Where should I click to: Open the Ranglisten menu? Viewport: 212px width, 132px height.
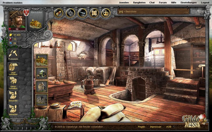(139, 2)
